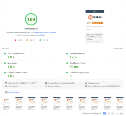Image resolution: width=126 pixels, height=116 pixels.
Task: Click the treemap icon in View Treemap button
Action: tap(6, 92)
